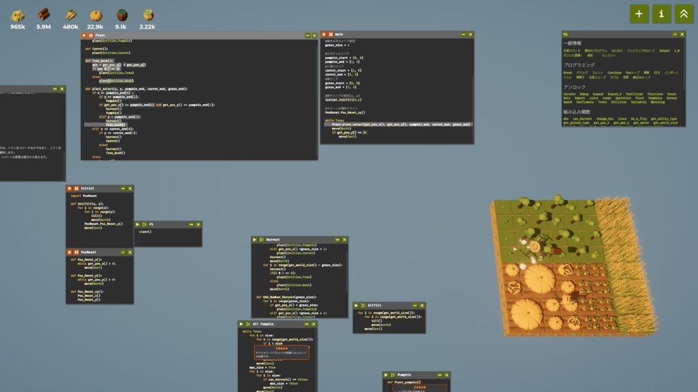Minimize the PosReset code window
The height and width of the screenshot is (392, 698).
(x=121, y=252)
